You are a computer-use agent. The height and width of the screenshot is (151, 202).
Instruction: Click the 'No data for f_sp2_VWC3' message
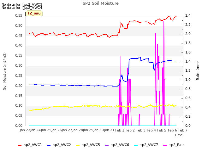pos(22,4)
